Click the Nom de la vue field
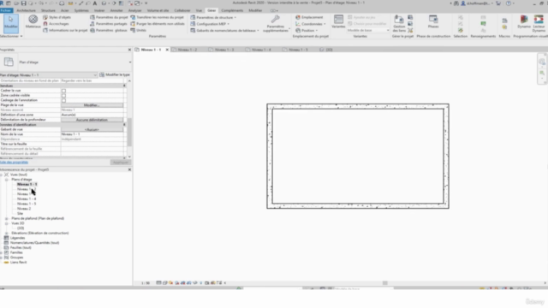 [x=92, y=134]
